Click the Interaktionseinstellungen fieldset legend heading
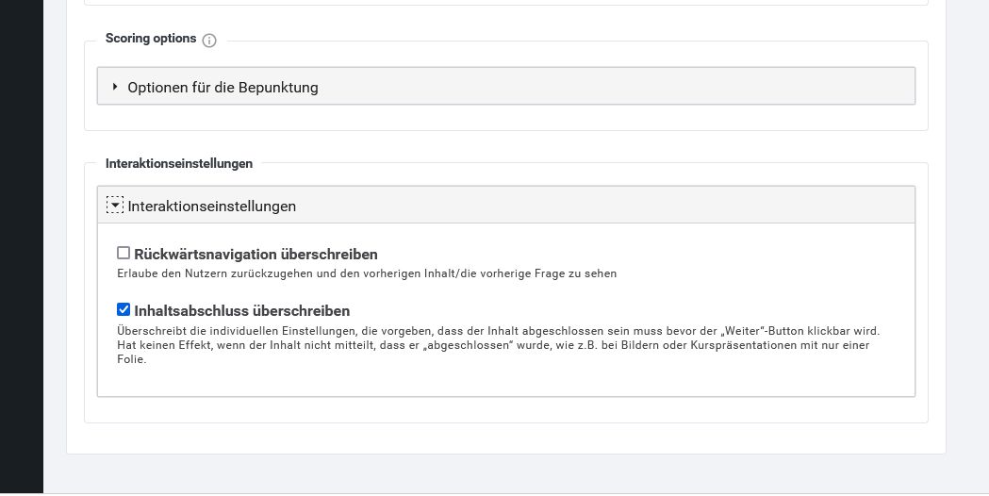The image size is (989, 496). click(179, 163)
